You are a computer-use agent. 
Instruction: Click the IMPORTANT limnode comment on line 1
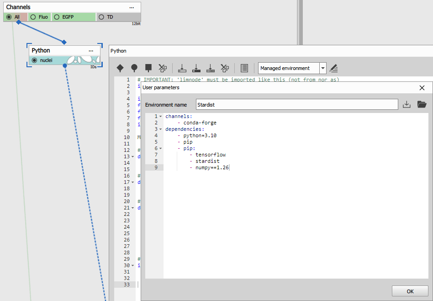point(238,80)
